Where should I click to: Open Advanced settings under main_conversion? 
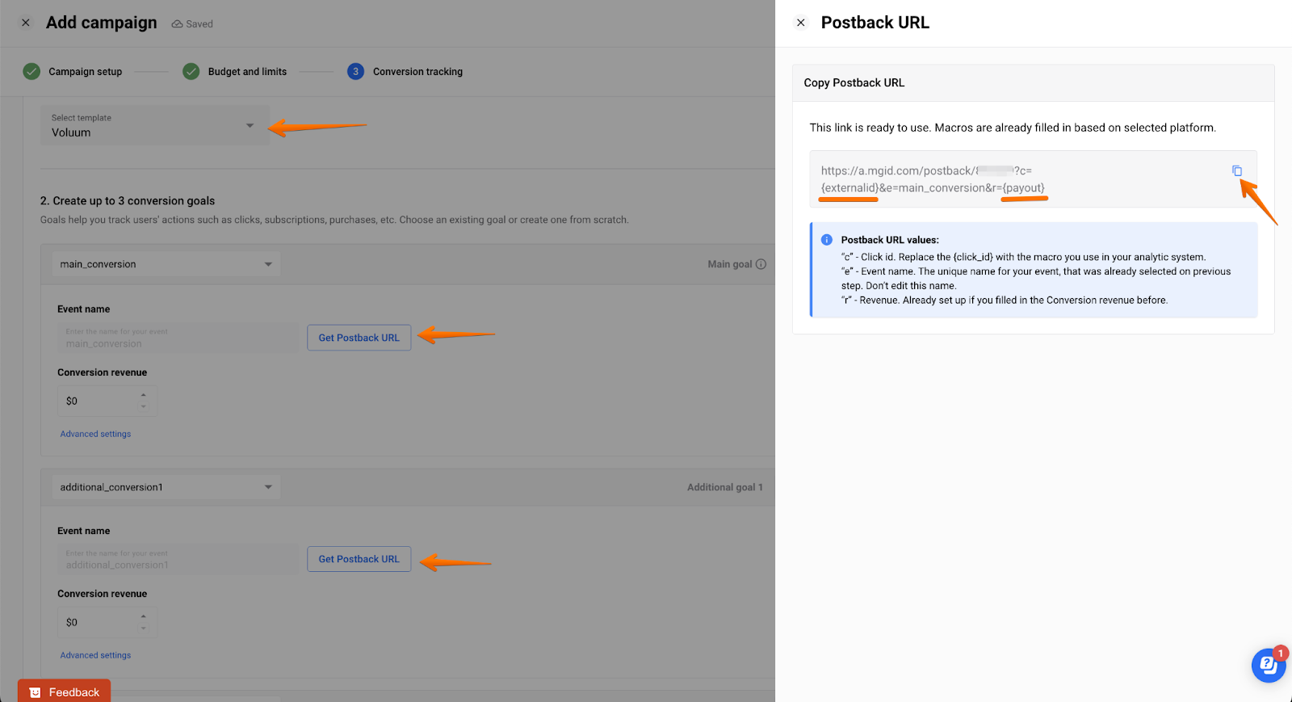pyautogui.click(x=95, y=434)
